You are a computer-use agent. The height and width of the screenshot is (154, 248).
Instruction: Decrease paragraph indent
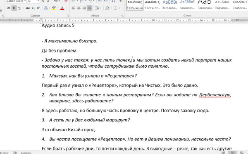(100, 1)
